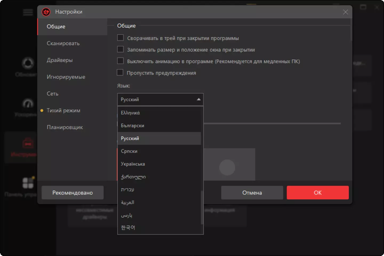Open the Сканировать settings tab

[x=63, y=43]
